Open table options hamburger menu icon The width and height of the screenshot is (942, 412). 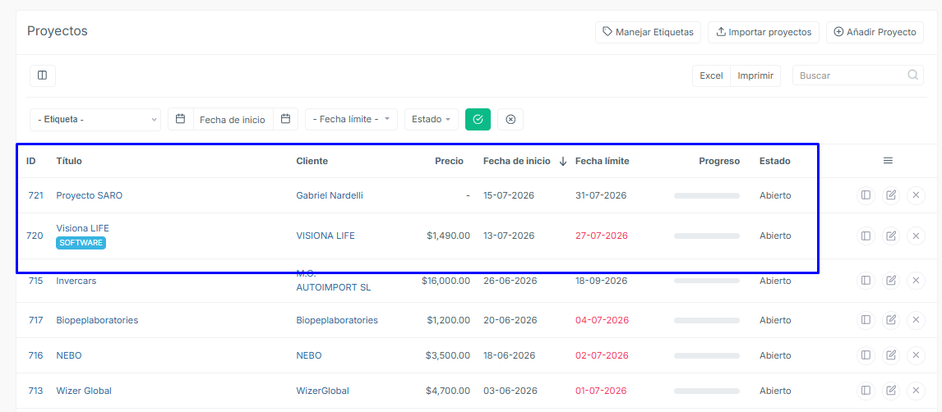click(x=888, y=161)
